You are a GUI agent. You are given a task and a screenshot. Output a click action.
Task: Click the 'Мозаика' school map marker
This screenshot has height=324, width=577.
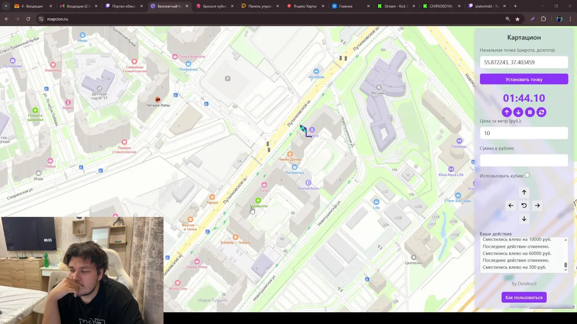tap(379, 87)
